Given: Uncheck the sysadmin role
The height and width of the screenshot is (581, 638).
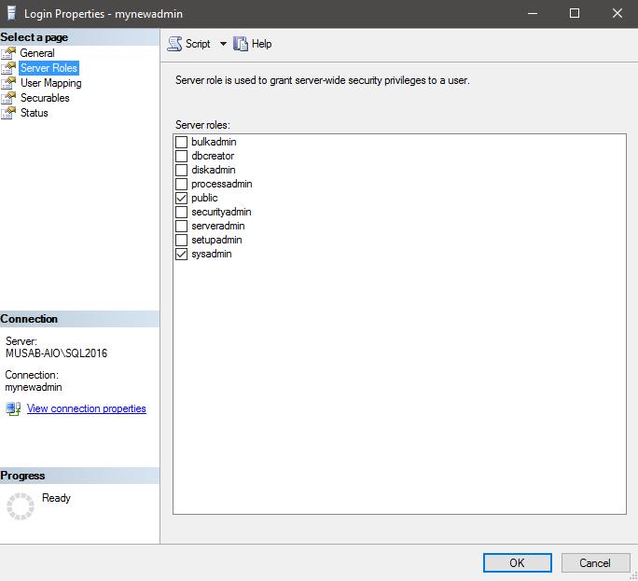Looking at the screenshot, I should 181,255.
